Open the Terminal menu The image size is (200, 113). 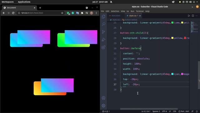140,11
